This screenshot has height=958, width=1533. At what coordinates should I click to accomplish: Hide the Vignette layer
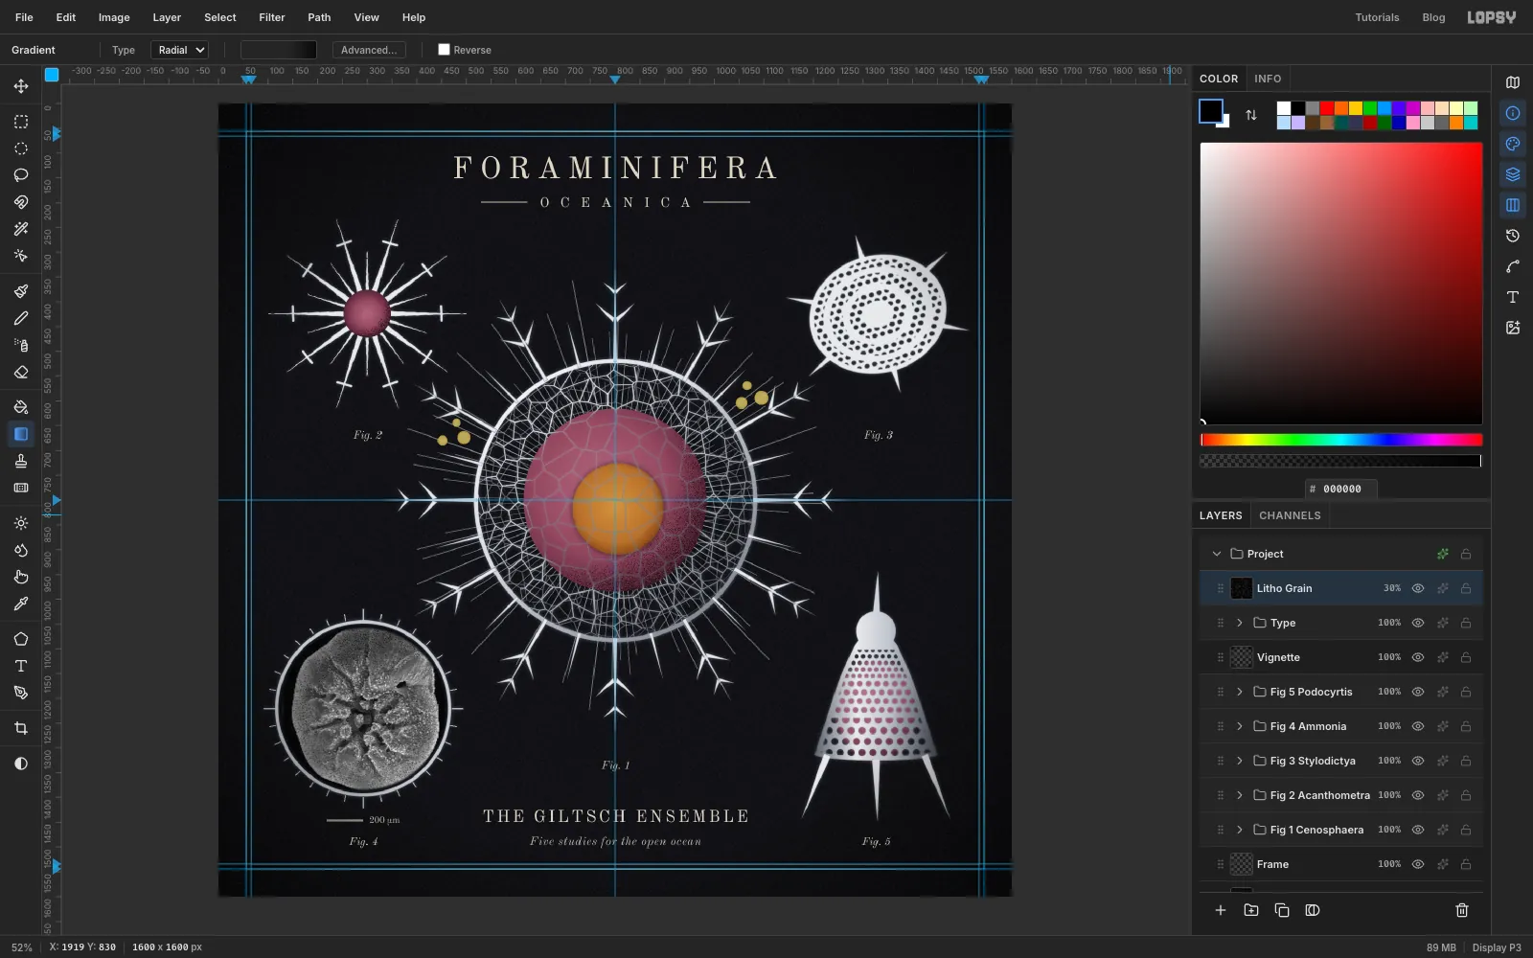[1418, 657]
